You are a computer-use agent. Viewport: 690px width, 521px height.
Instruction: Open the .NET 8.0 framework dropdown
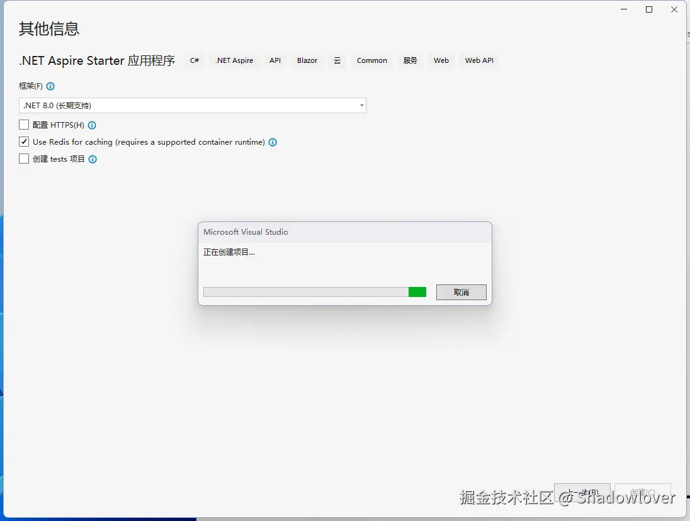[192, 106]
